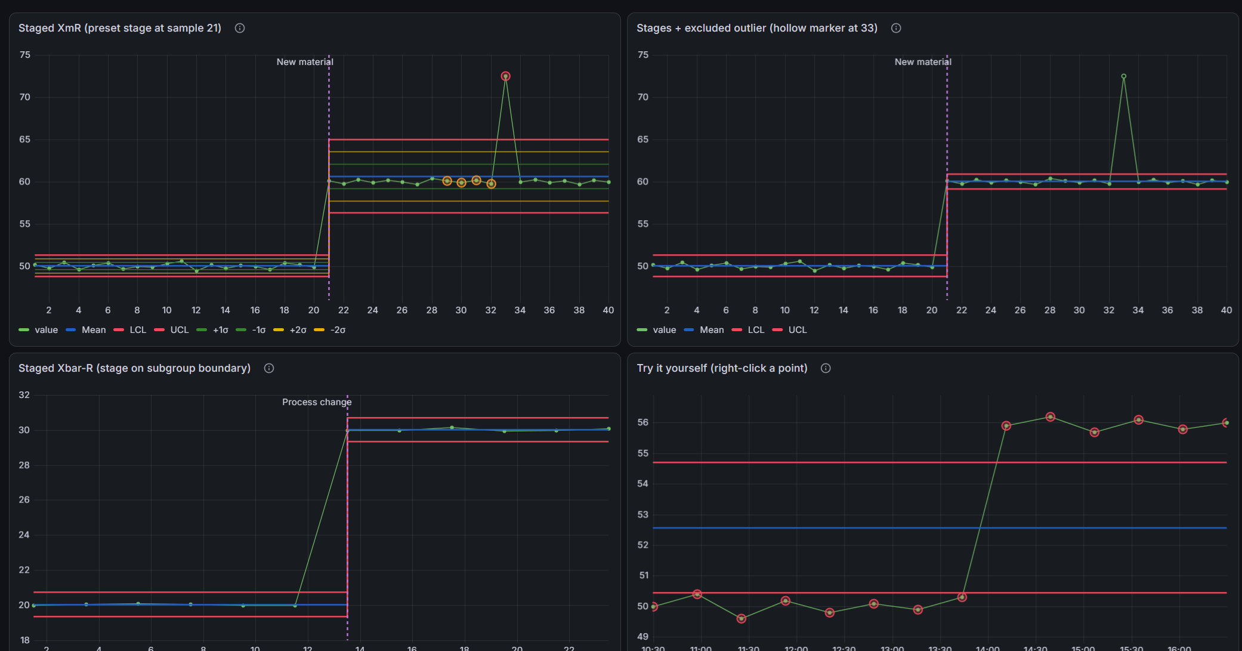Toggle the value series in Staged XmR legend
This screenshot has width=1242, height=651.
point(46,330)
